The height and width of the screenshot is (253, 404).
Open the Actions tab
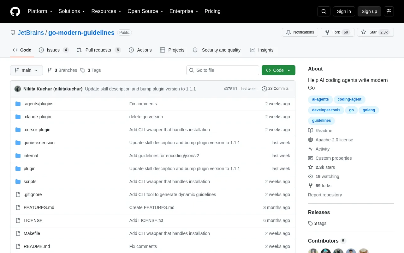pyautogui.click(x=140, y=50)
